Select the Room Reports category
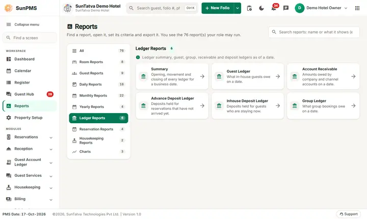Screen dimensions: 367x219 98,62
